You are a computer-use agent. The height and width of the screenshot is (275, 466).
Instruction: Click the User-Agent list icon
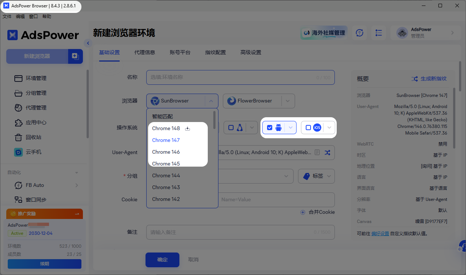coord(317,152)
